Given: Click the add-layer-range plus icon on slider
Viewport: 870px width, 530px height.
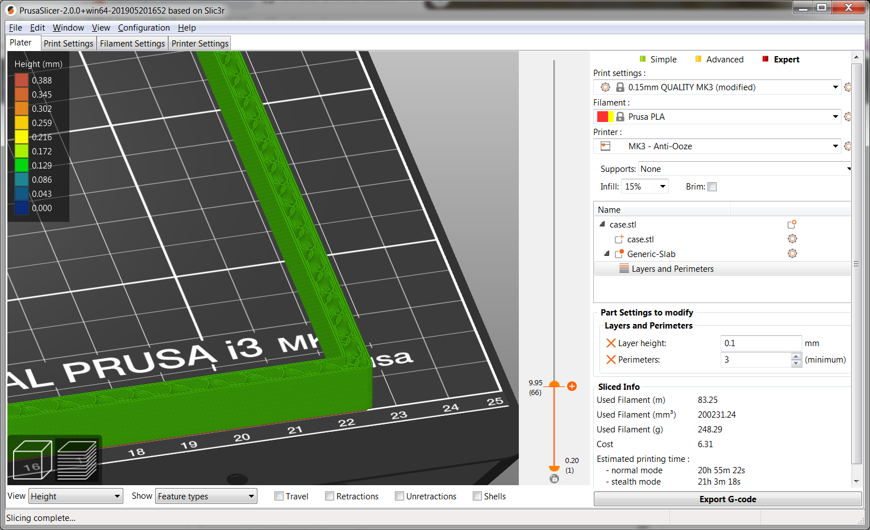Looking at the screenshot, I should [x=572, y=386].
